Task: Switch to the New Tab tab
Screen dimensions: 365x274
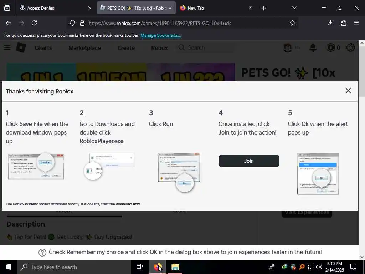Action: point(216,8)
